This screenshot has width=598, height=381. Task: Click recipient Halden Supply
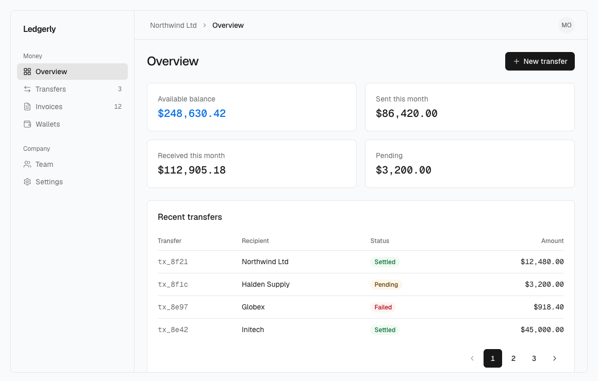(x=266, y=285)
